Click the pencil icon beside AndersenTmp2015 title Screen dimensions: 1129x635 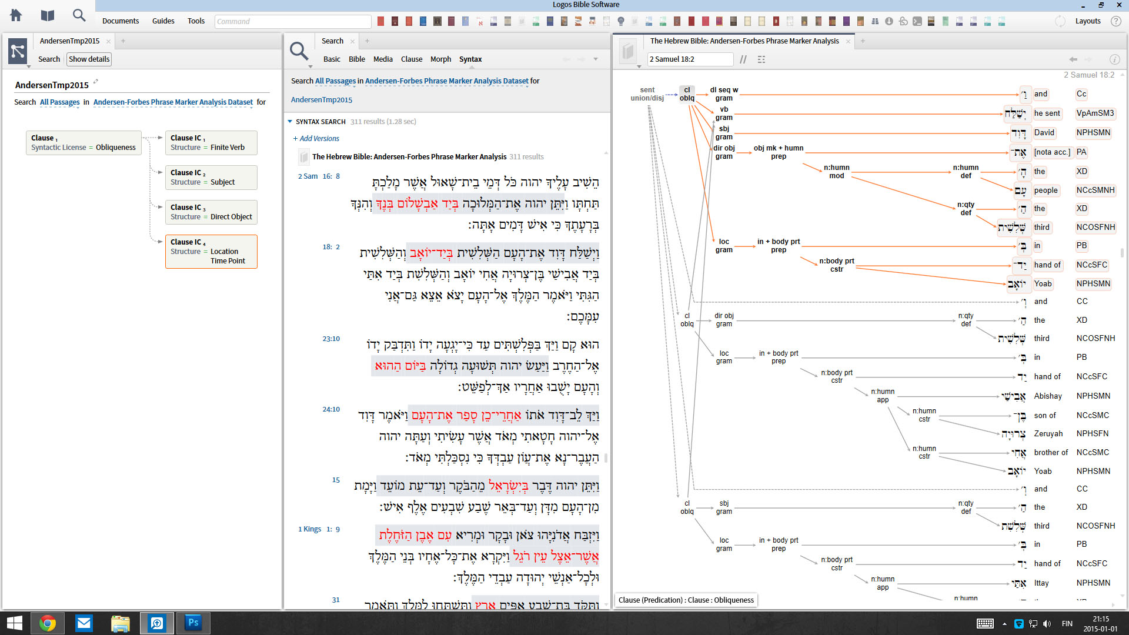[95, 82]
